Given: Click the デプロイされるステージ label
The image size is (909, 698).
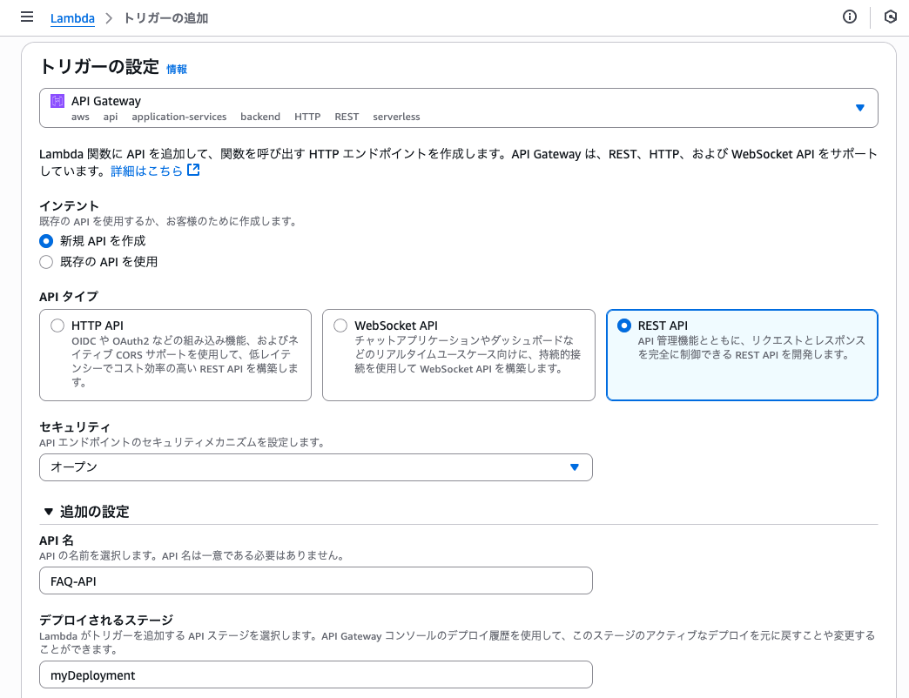Looking at the screenshot, I should pos(107,620).
